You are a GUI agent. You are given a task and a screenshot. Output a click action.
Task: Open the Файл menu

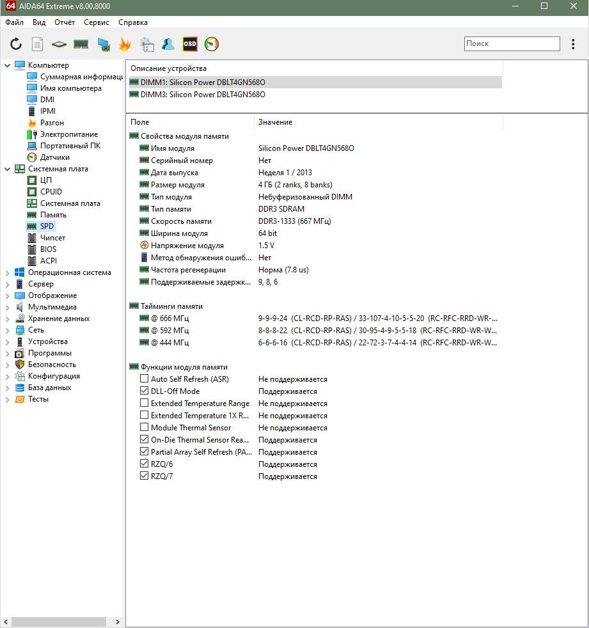pyautogui.click(x=15, y=22)
